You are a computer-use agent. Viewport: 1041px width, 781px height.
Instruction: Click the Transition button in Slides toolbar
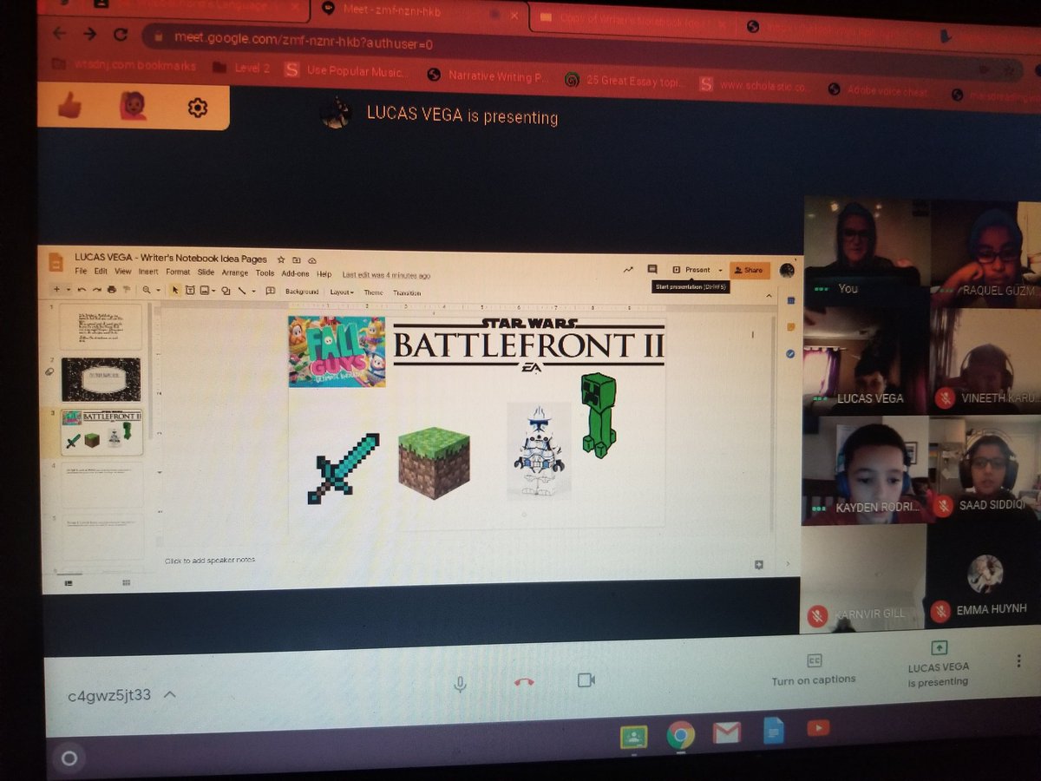(407, 292)
